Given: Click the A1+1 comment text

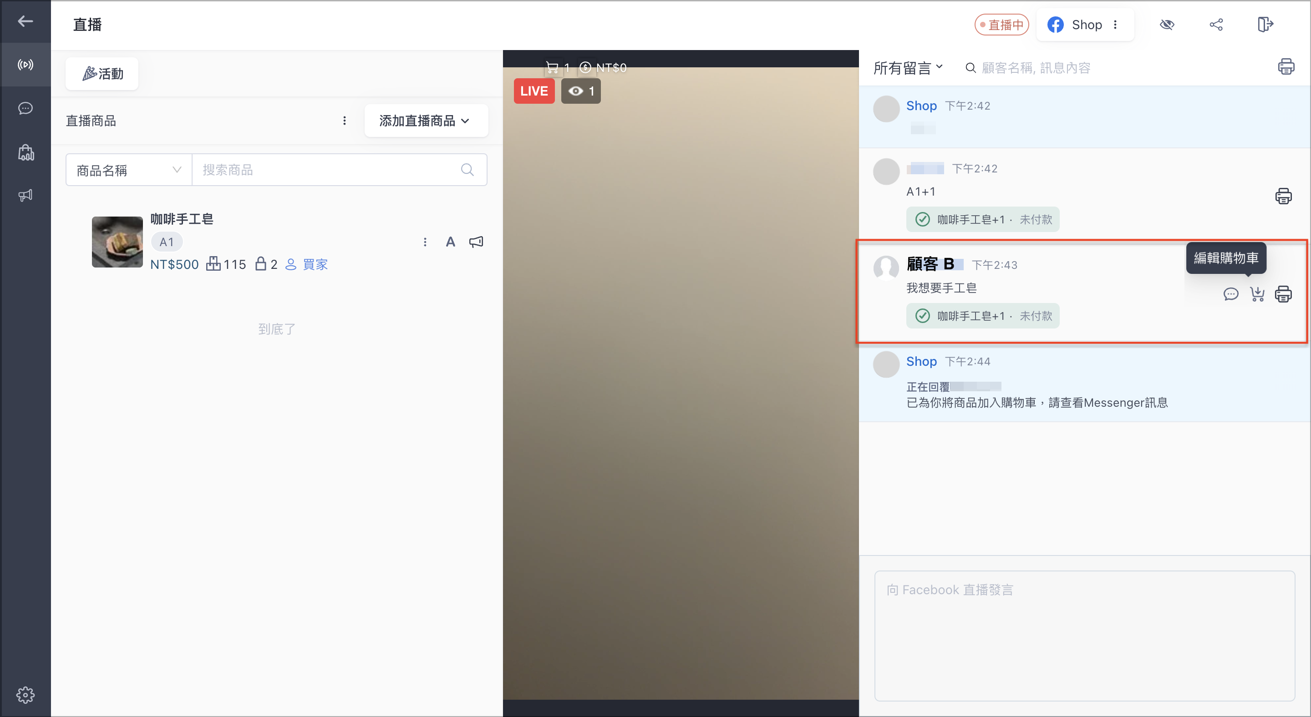Looking at the screenshot, I should click(920, 192).
